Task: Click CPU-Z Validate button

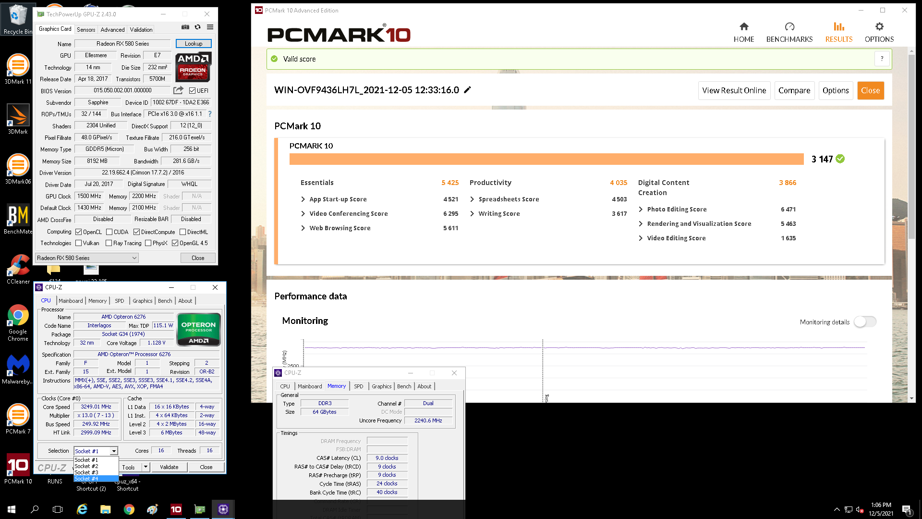Action: click(x=169, y=467)
